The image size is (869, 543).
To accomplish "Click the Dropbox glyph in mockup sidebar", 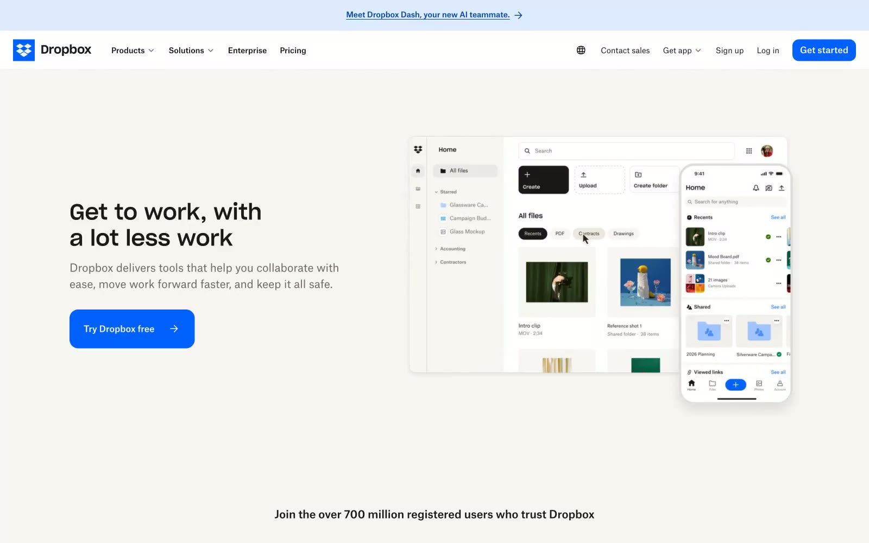I will click(x=418, y=149).
